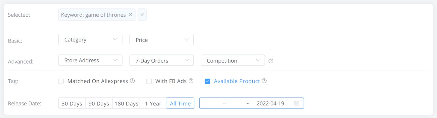
Task: Open the Category dropdown
Action: tap(90, 40)
